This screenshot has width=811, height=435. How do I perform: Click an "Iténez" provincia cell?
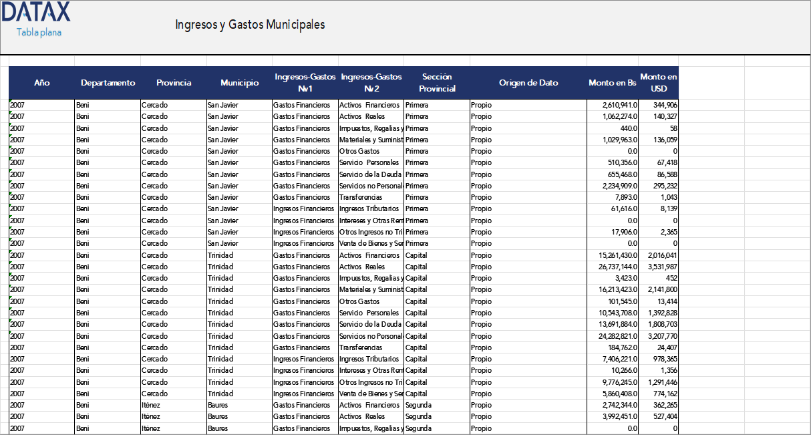click(x=152, y=404)
